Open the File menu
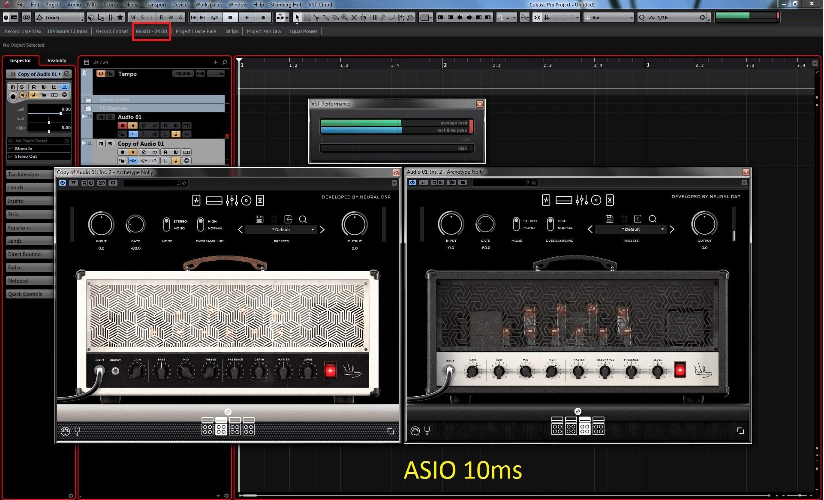Image resolution: width=824 pixels, height=500 pixels. click(x=21, y=5)
